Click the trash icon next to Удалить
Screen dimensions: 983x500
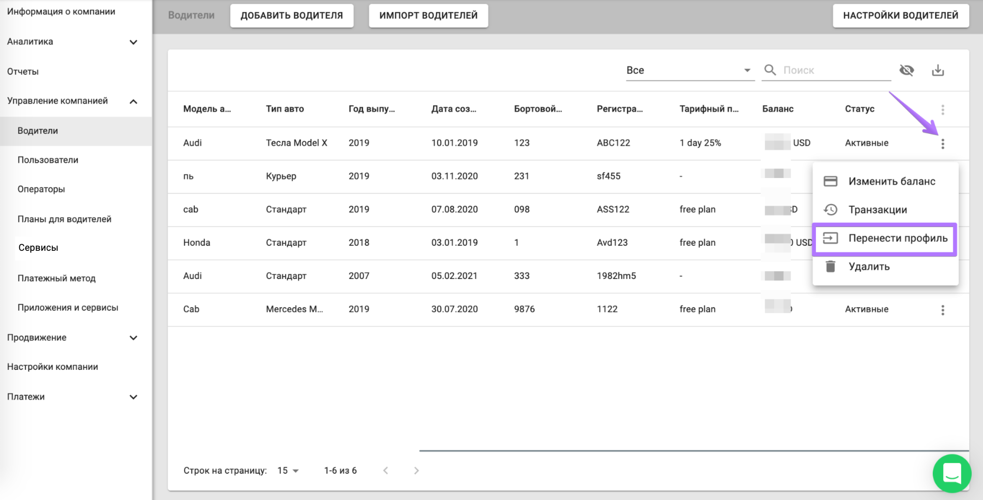830,267
